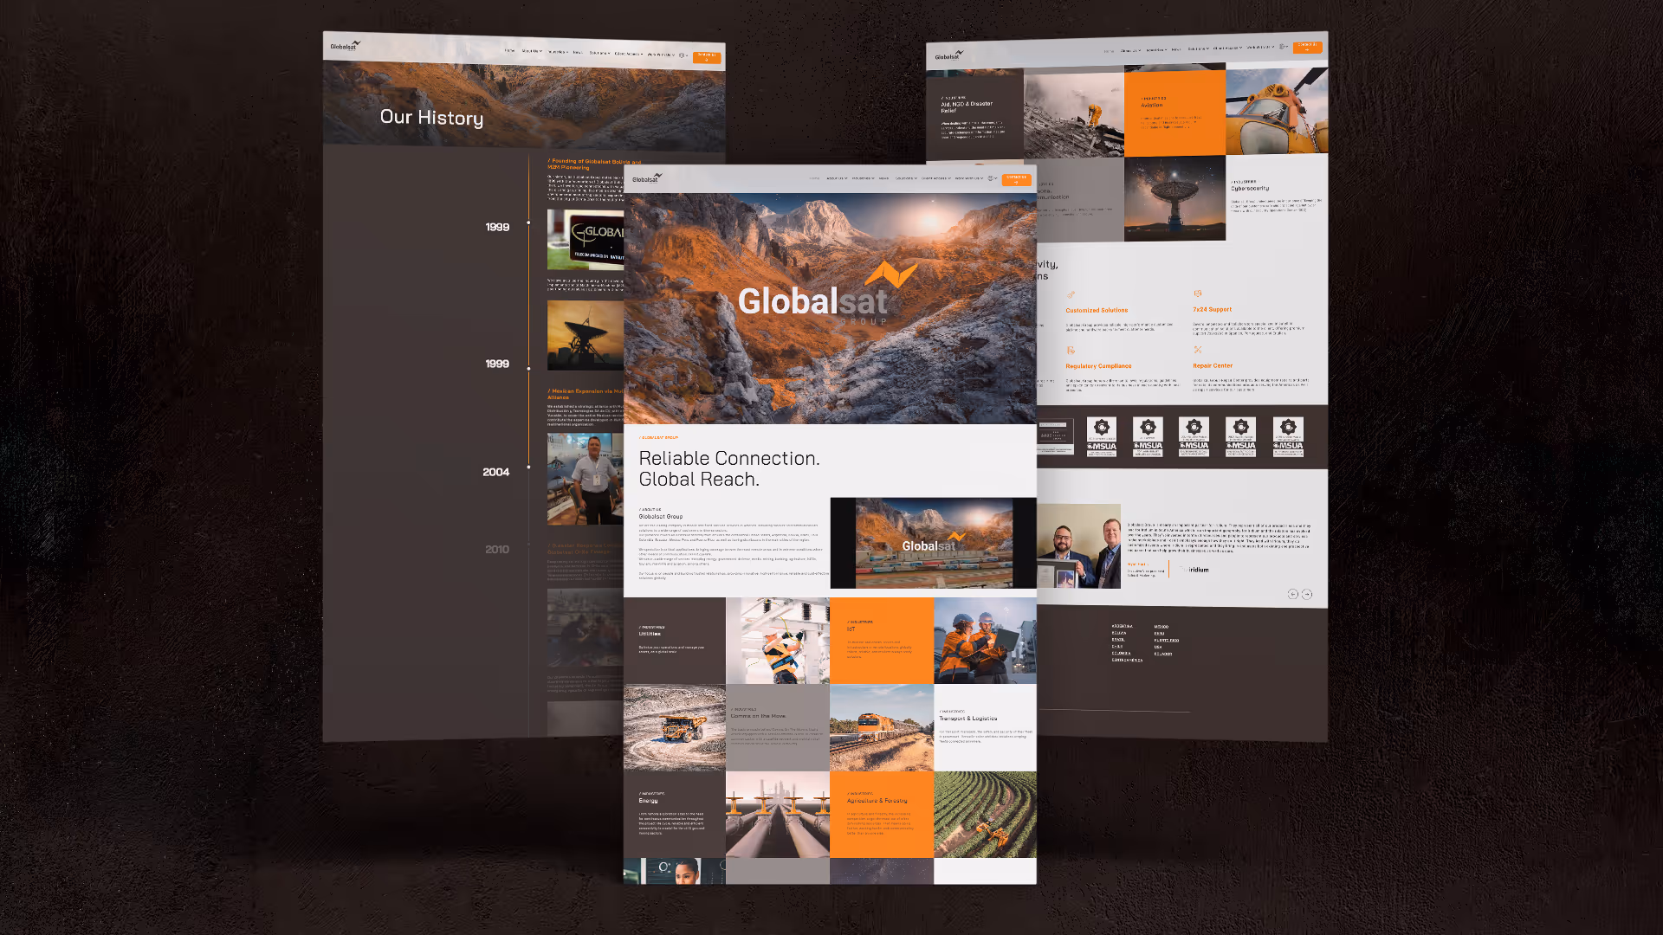Open Industries in the Our History page navigation
This screenshot has height=935, width=1663.
click(x=559, y=52)
